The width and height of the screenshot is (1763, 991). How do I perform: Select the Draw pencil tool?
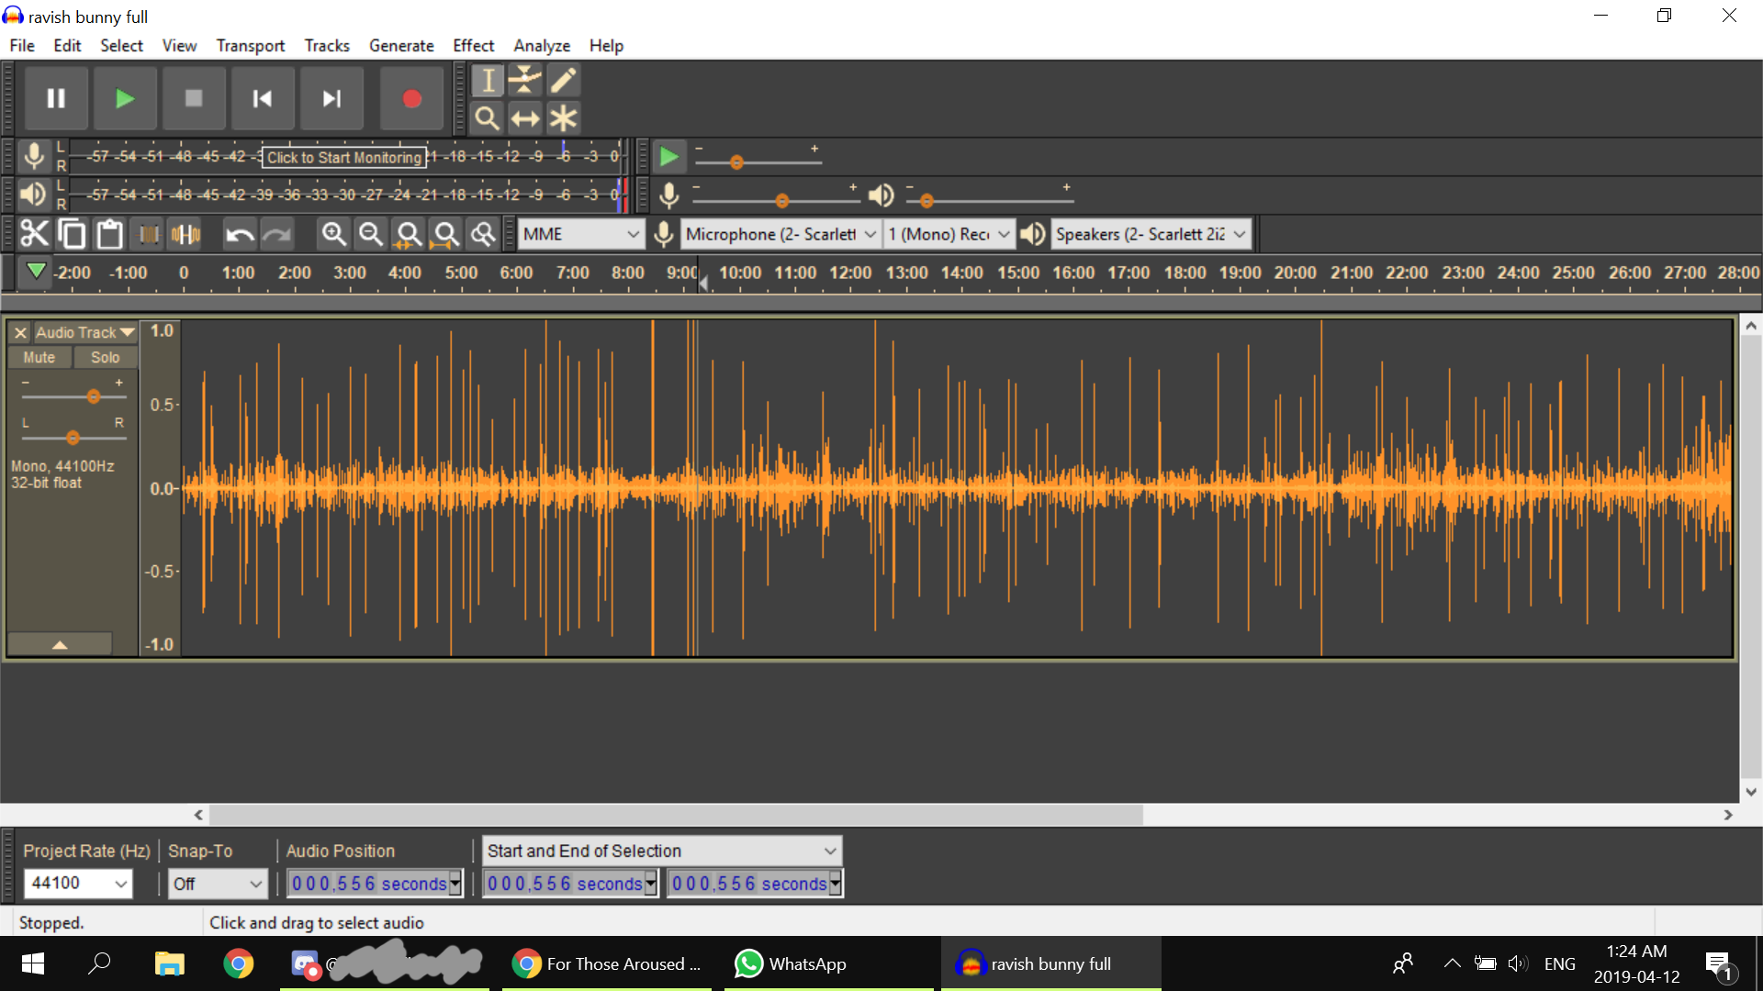(x=563, y=81)
